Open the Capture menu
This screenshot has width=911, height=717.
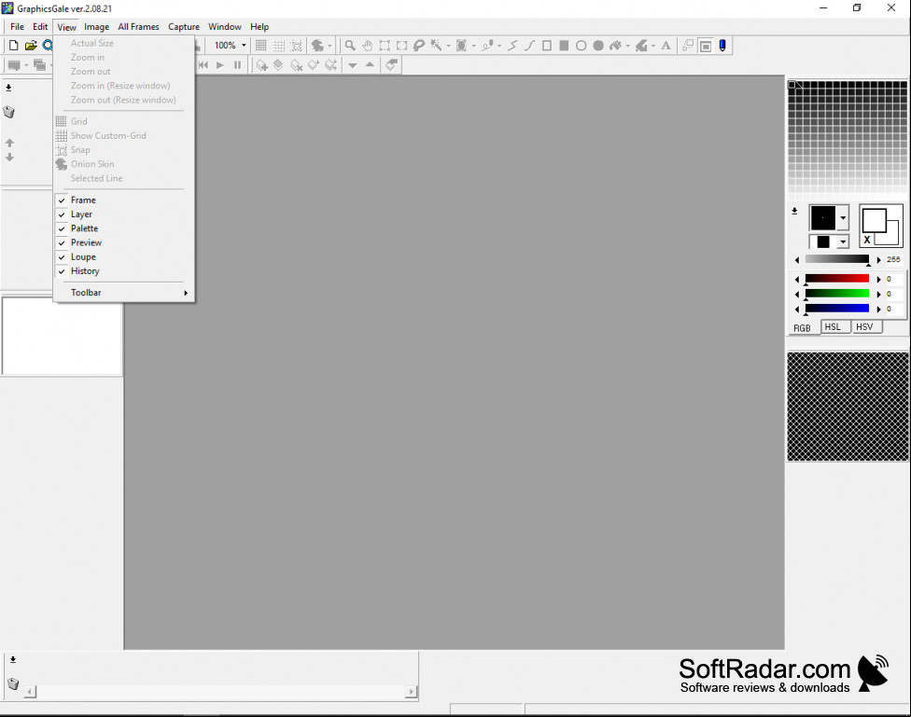pos(184,27)
